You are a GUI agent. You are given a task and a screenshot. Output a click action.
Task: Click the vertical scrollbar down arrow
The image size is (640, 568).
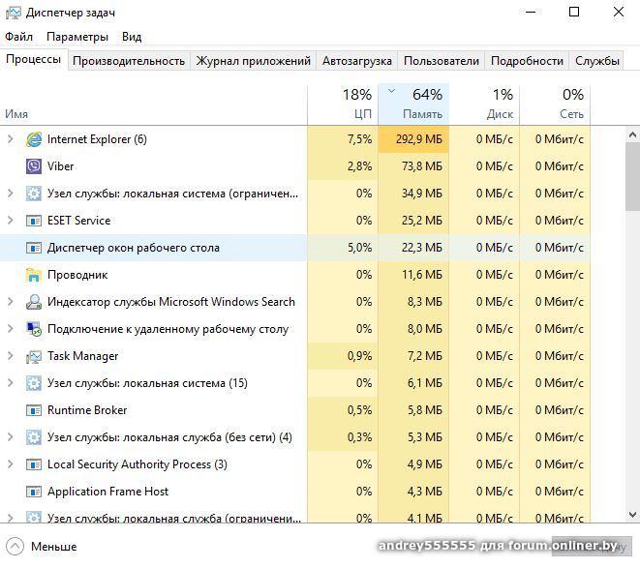[632, 516]
